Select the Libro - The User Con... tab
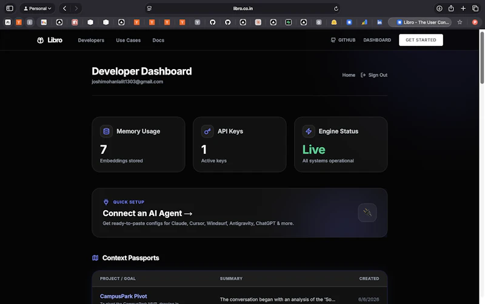Image resolution: width=485 pixels, height=304 pixels. [420, 22]
